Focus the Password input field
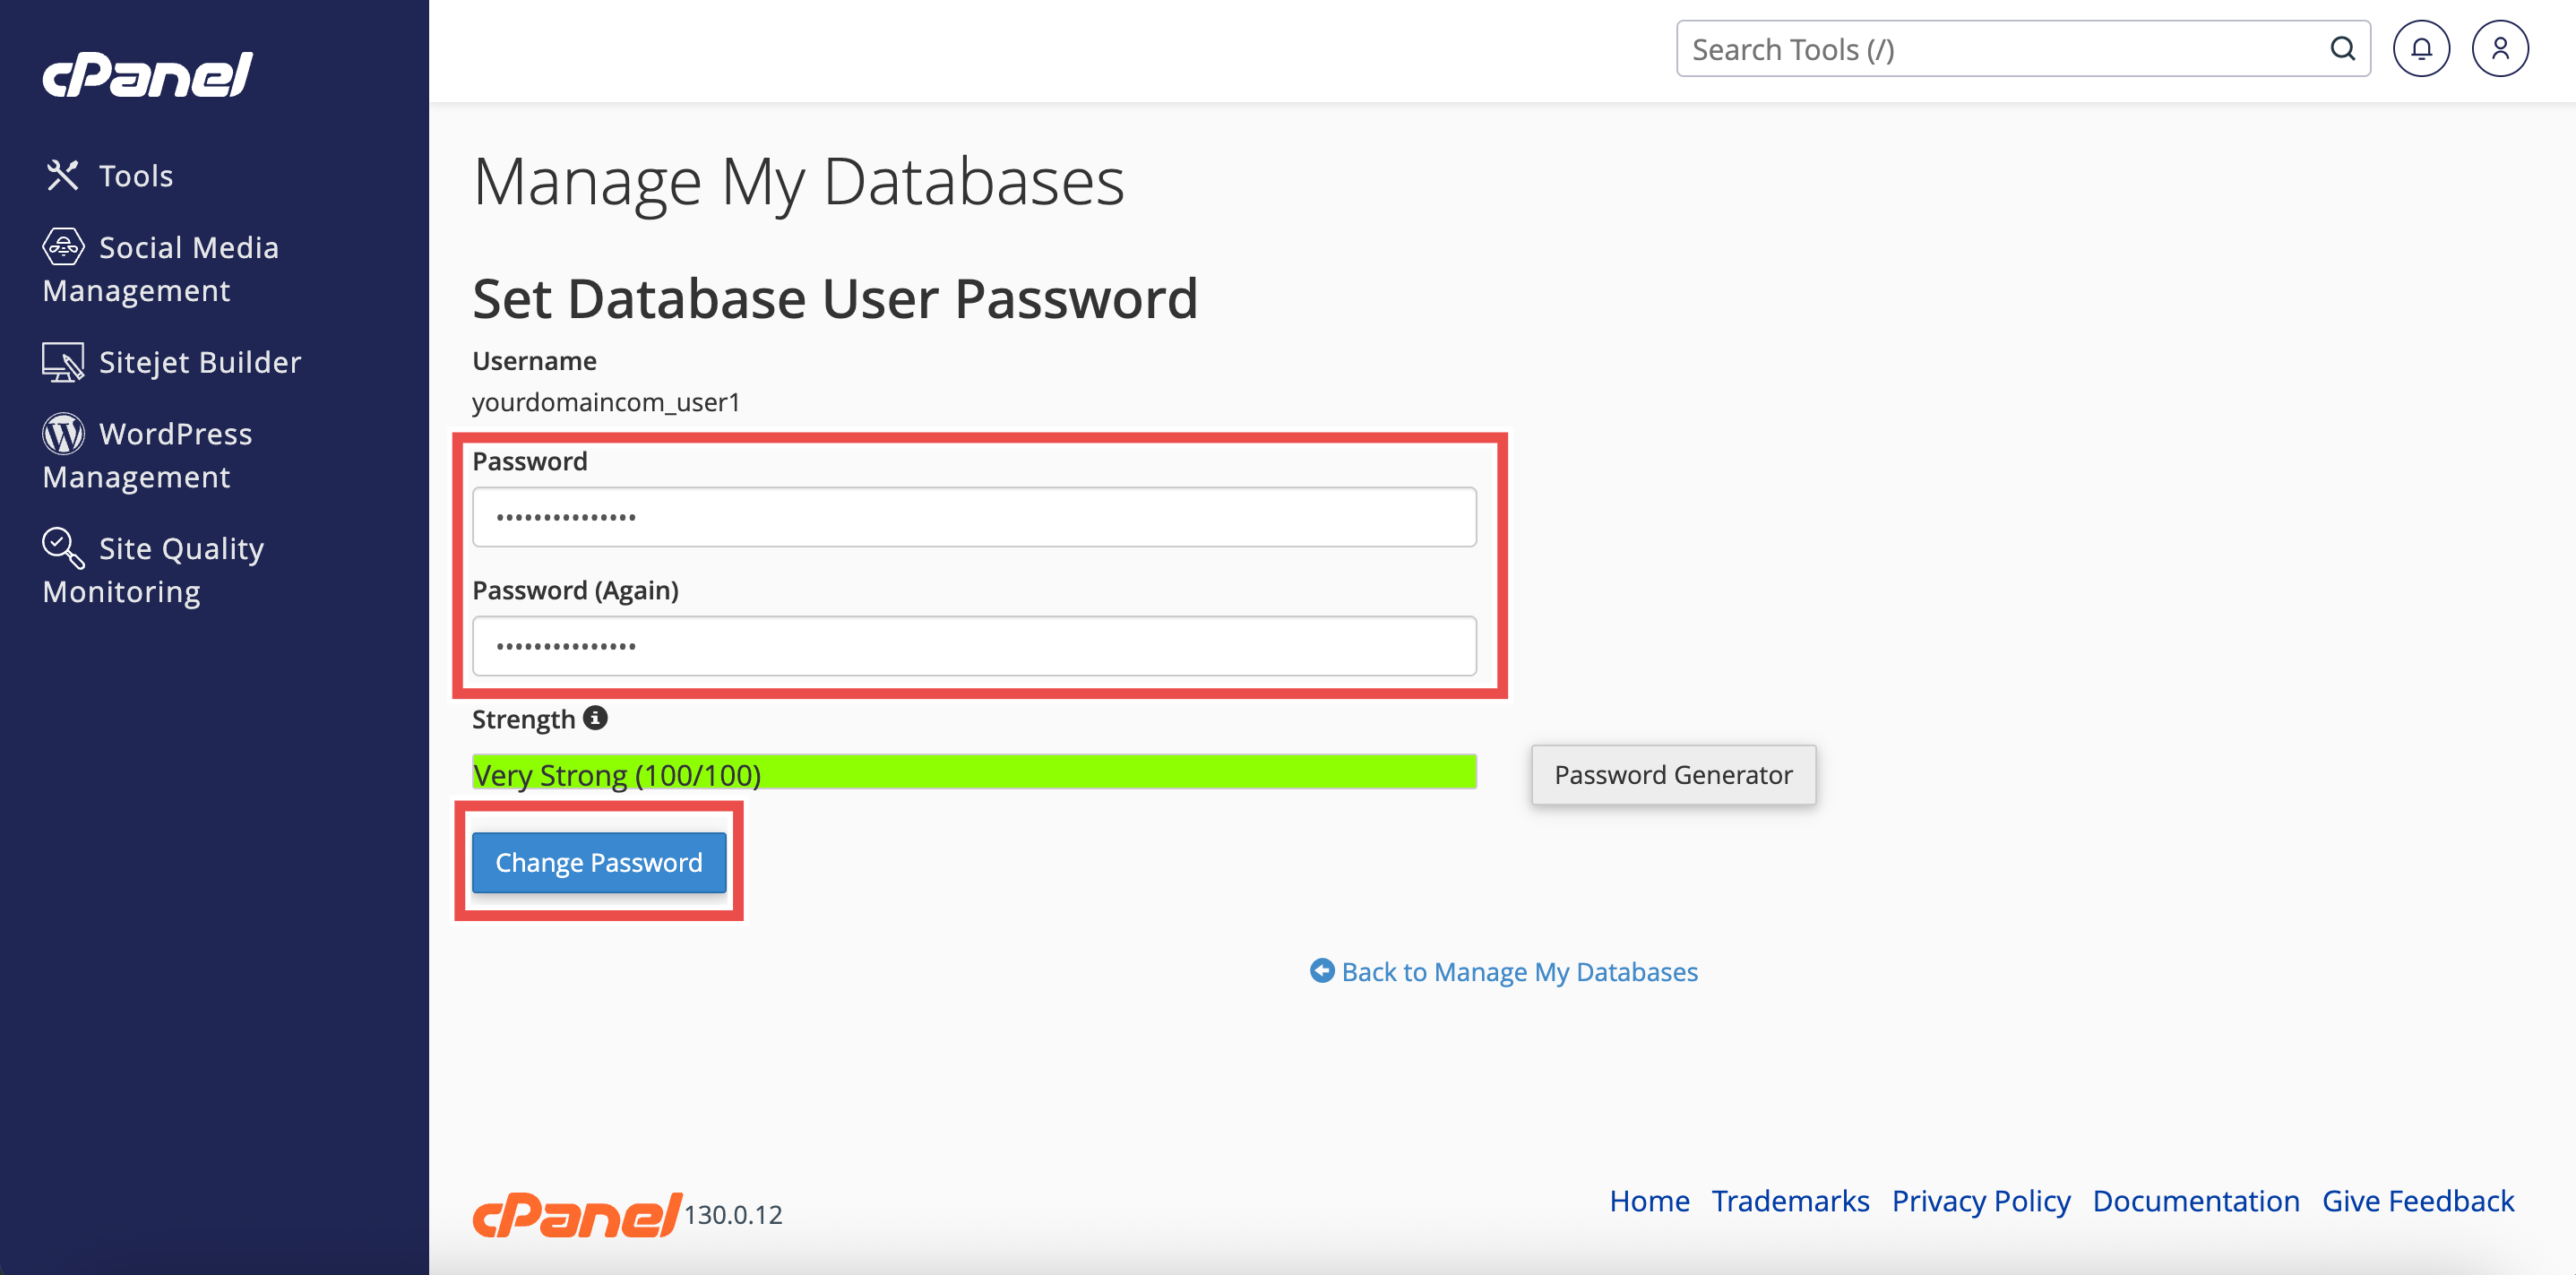Screen dimensions: 2576x1275 [x=974, y=517]
